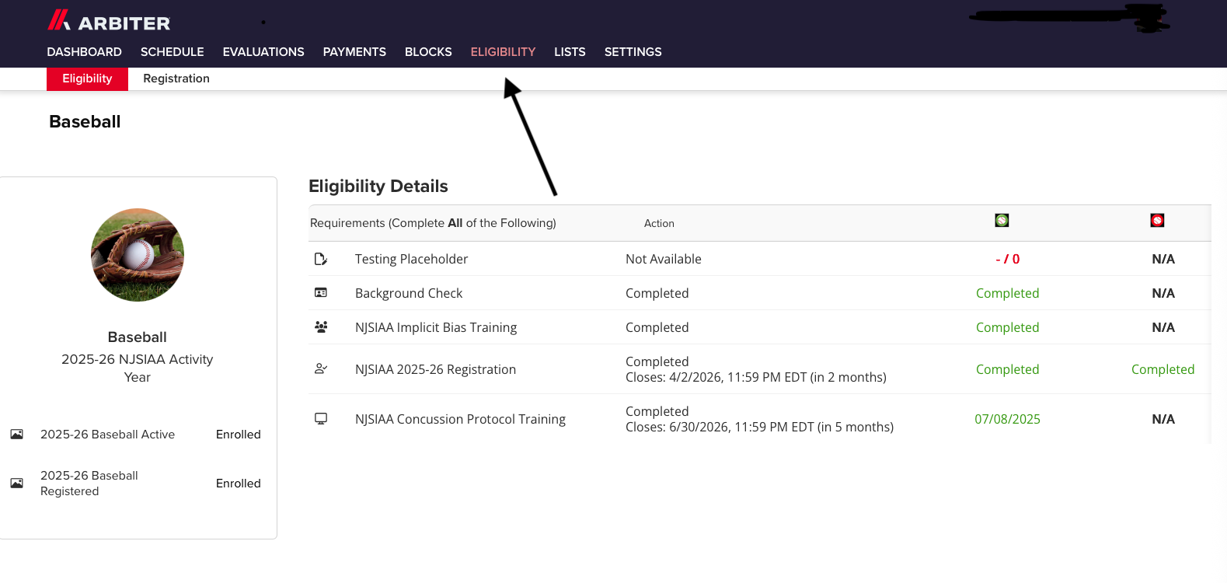Open the Testing Placeholder requirement
Screen dimensions: 1227x583
[x=411, y=259]
